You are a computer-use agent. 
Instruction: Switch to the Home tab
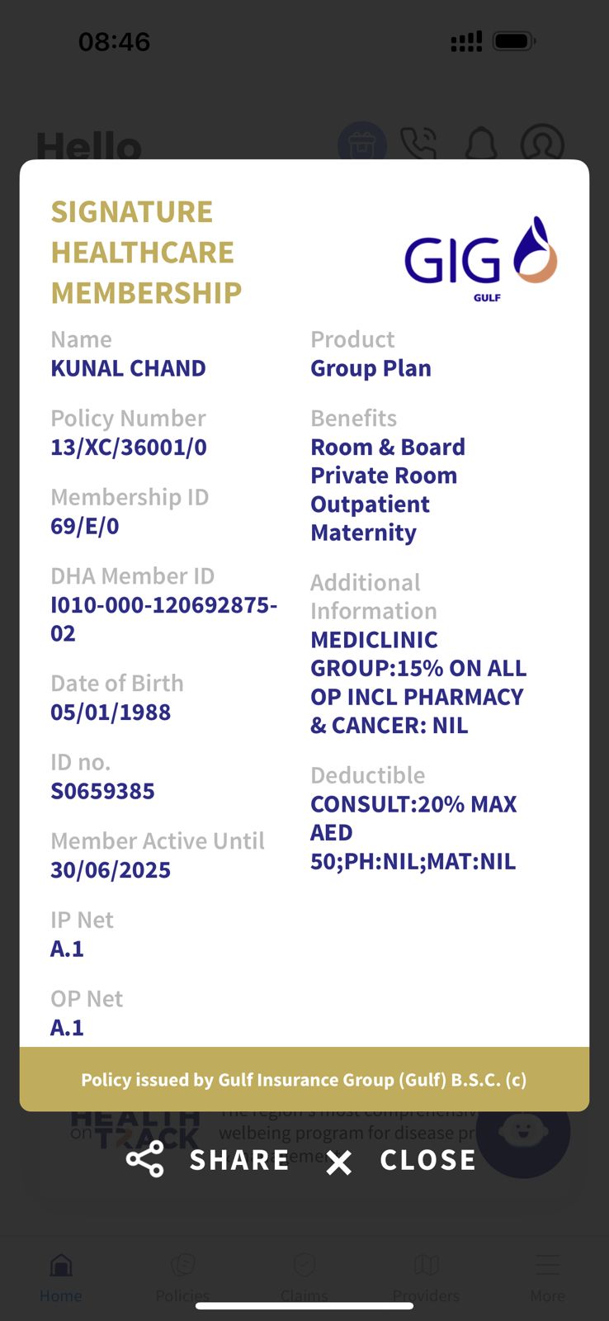click(x=61, y=1276)
